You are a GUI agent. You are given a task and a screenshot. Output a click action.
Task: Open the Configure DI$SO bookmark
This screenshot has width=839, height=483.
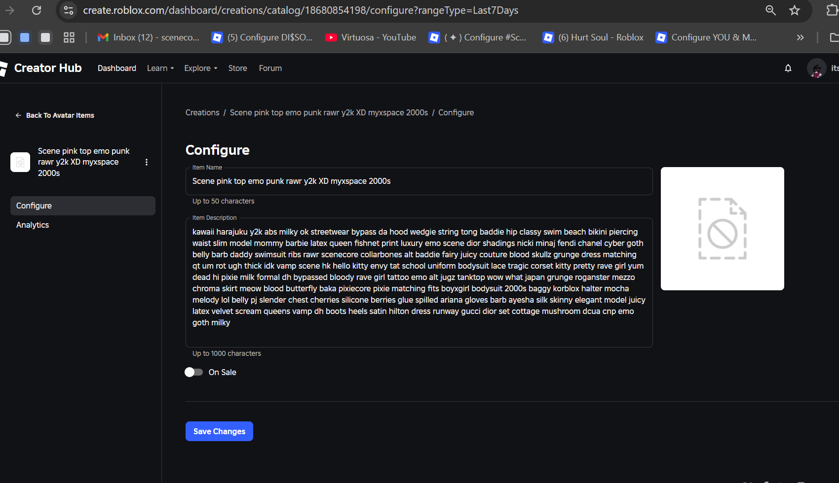click(x=262, y=37)
